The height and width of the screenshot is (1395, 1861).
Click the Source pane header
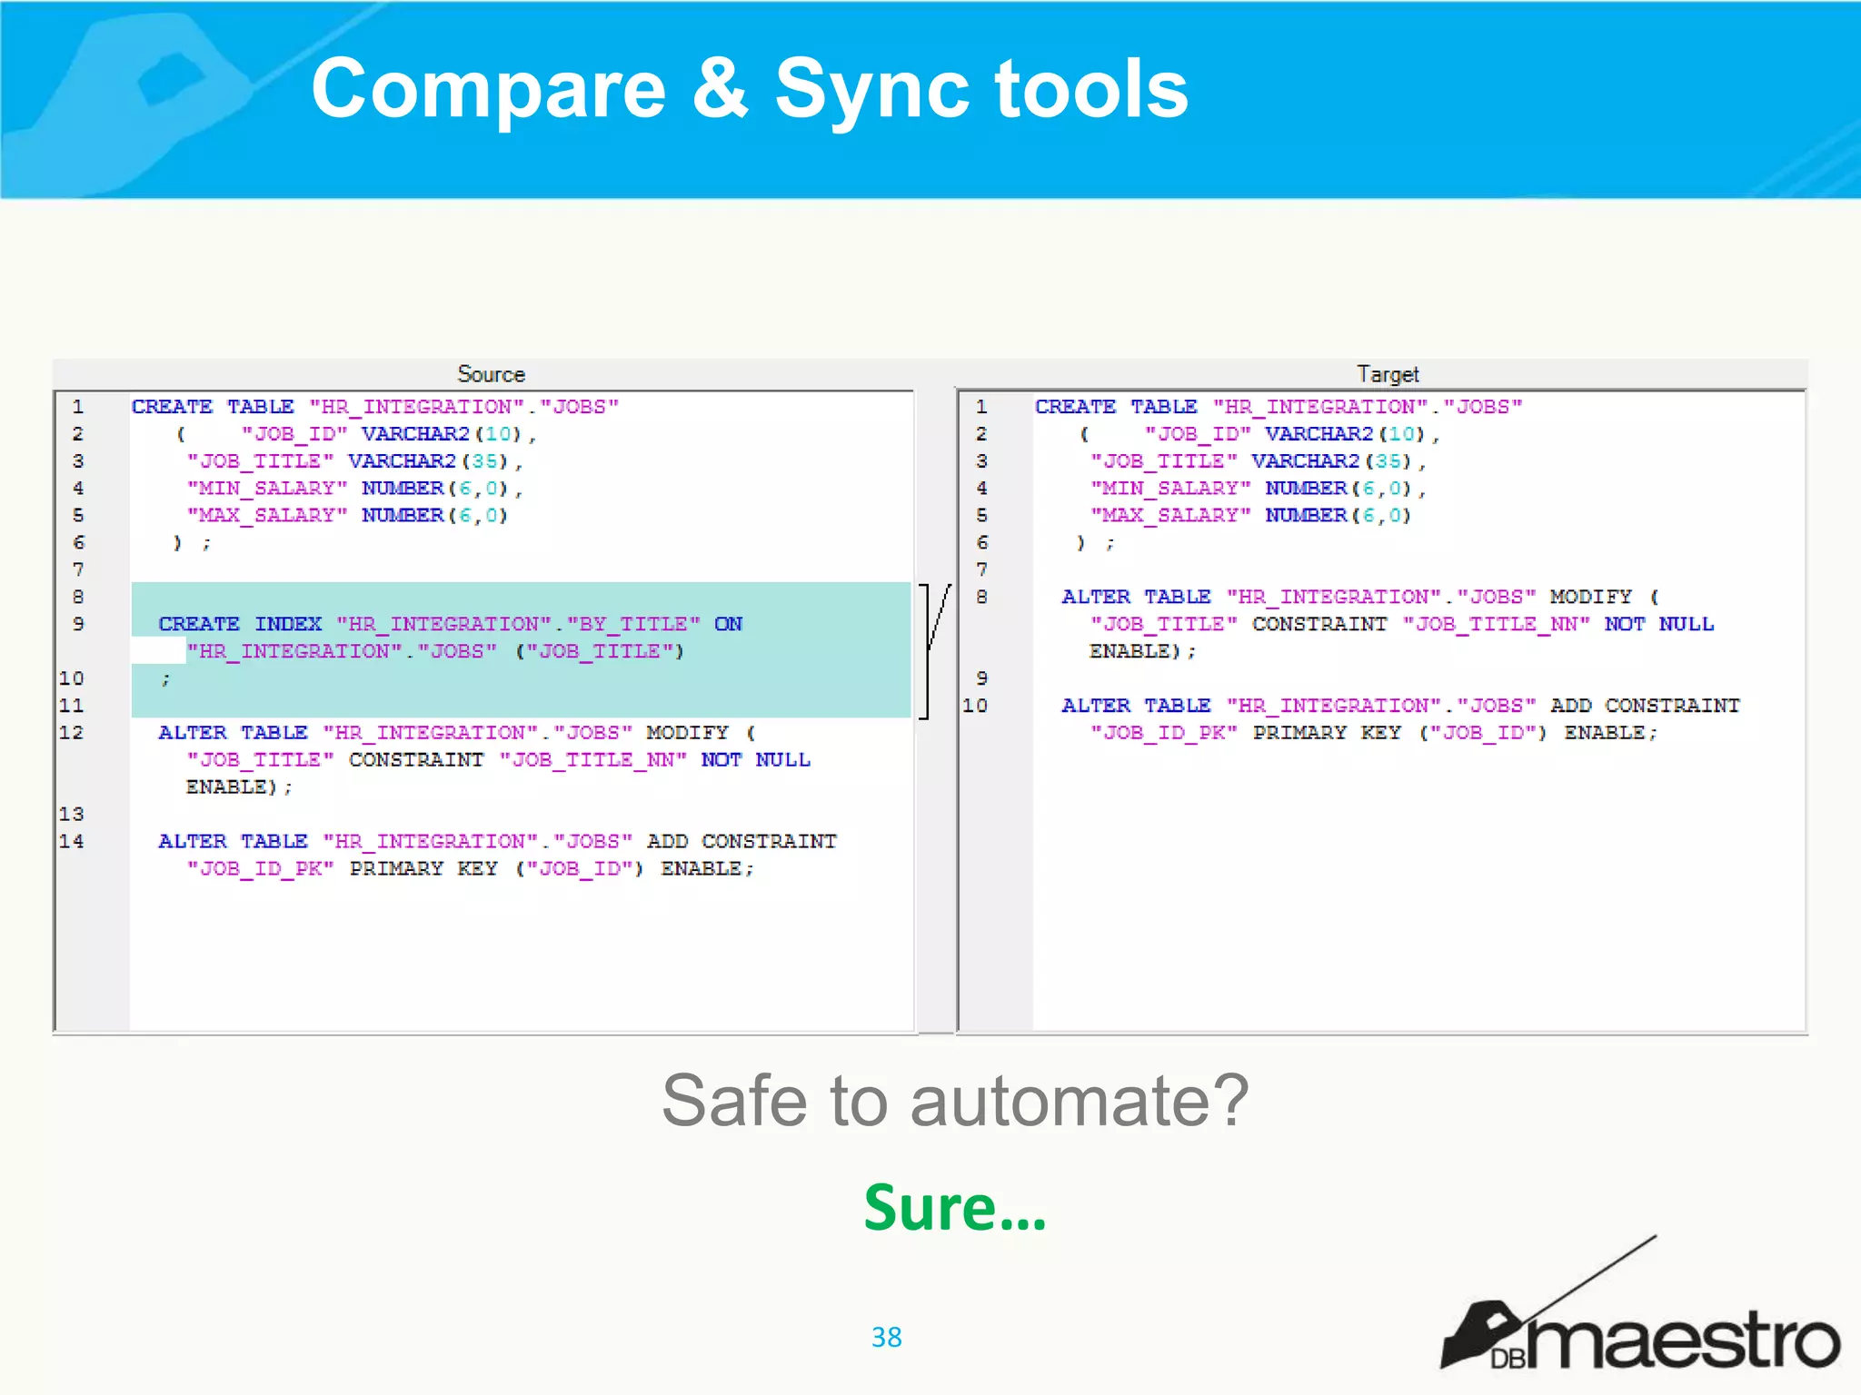(491, 374)
